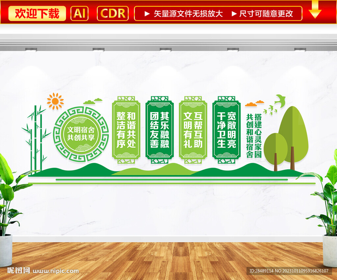Click the 整洁有序 和谐共处 panel
337x280 pixels.
click(x=126, y=130)
